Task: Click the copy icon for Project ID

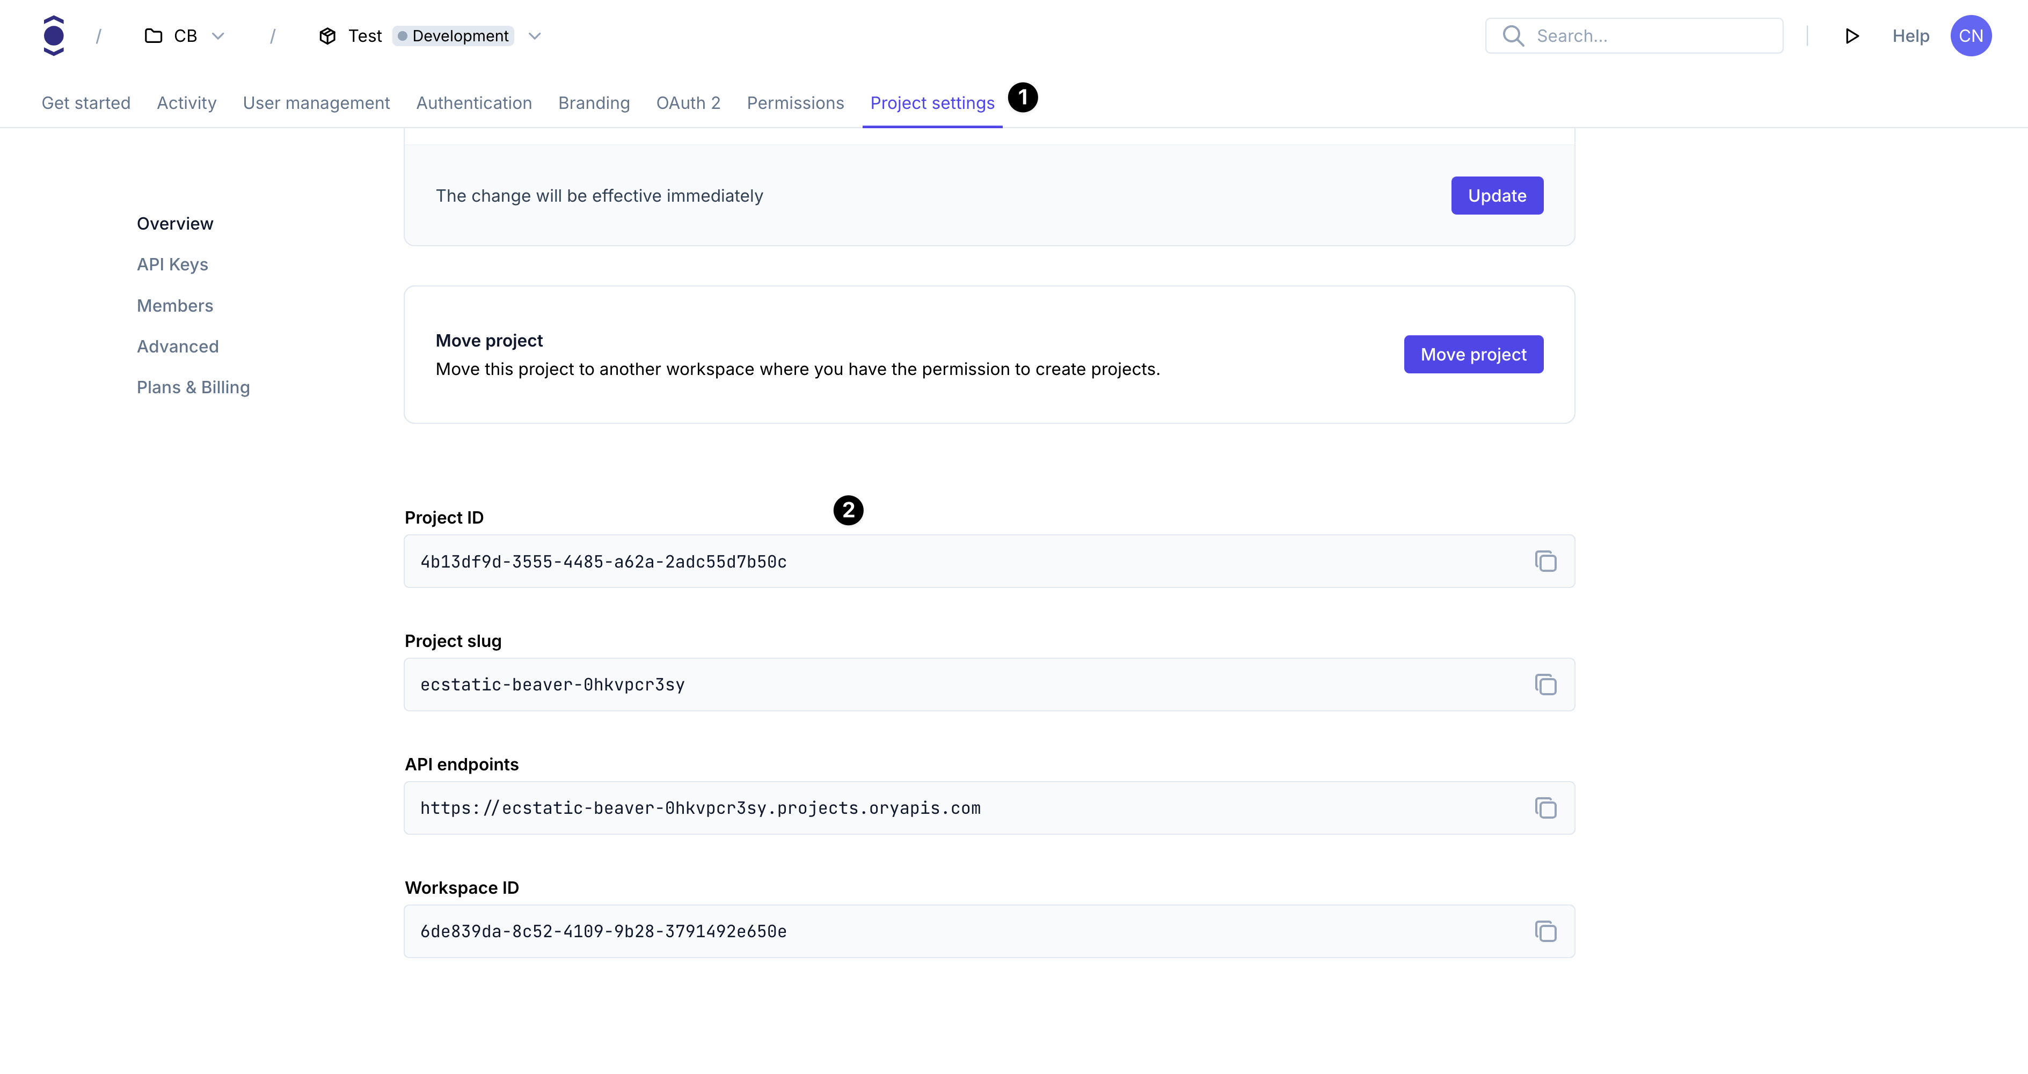Action: click(1545, 561)
